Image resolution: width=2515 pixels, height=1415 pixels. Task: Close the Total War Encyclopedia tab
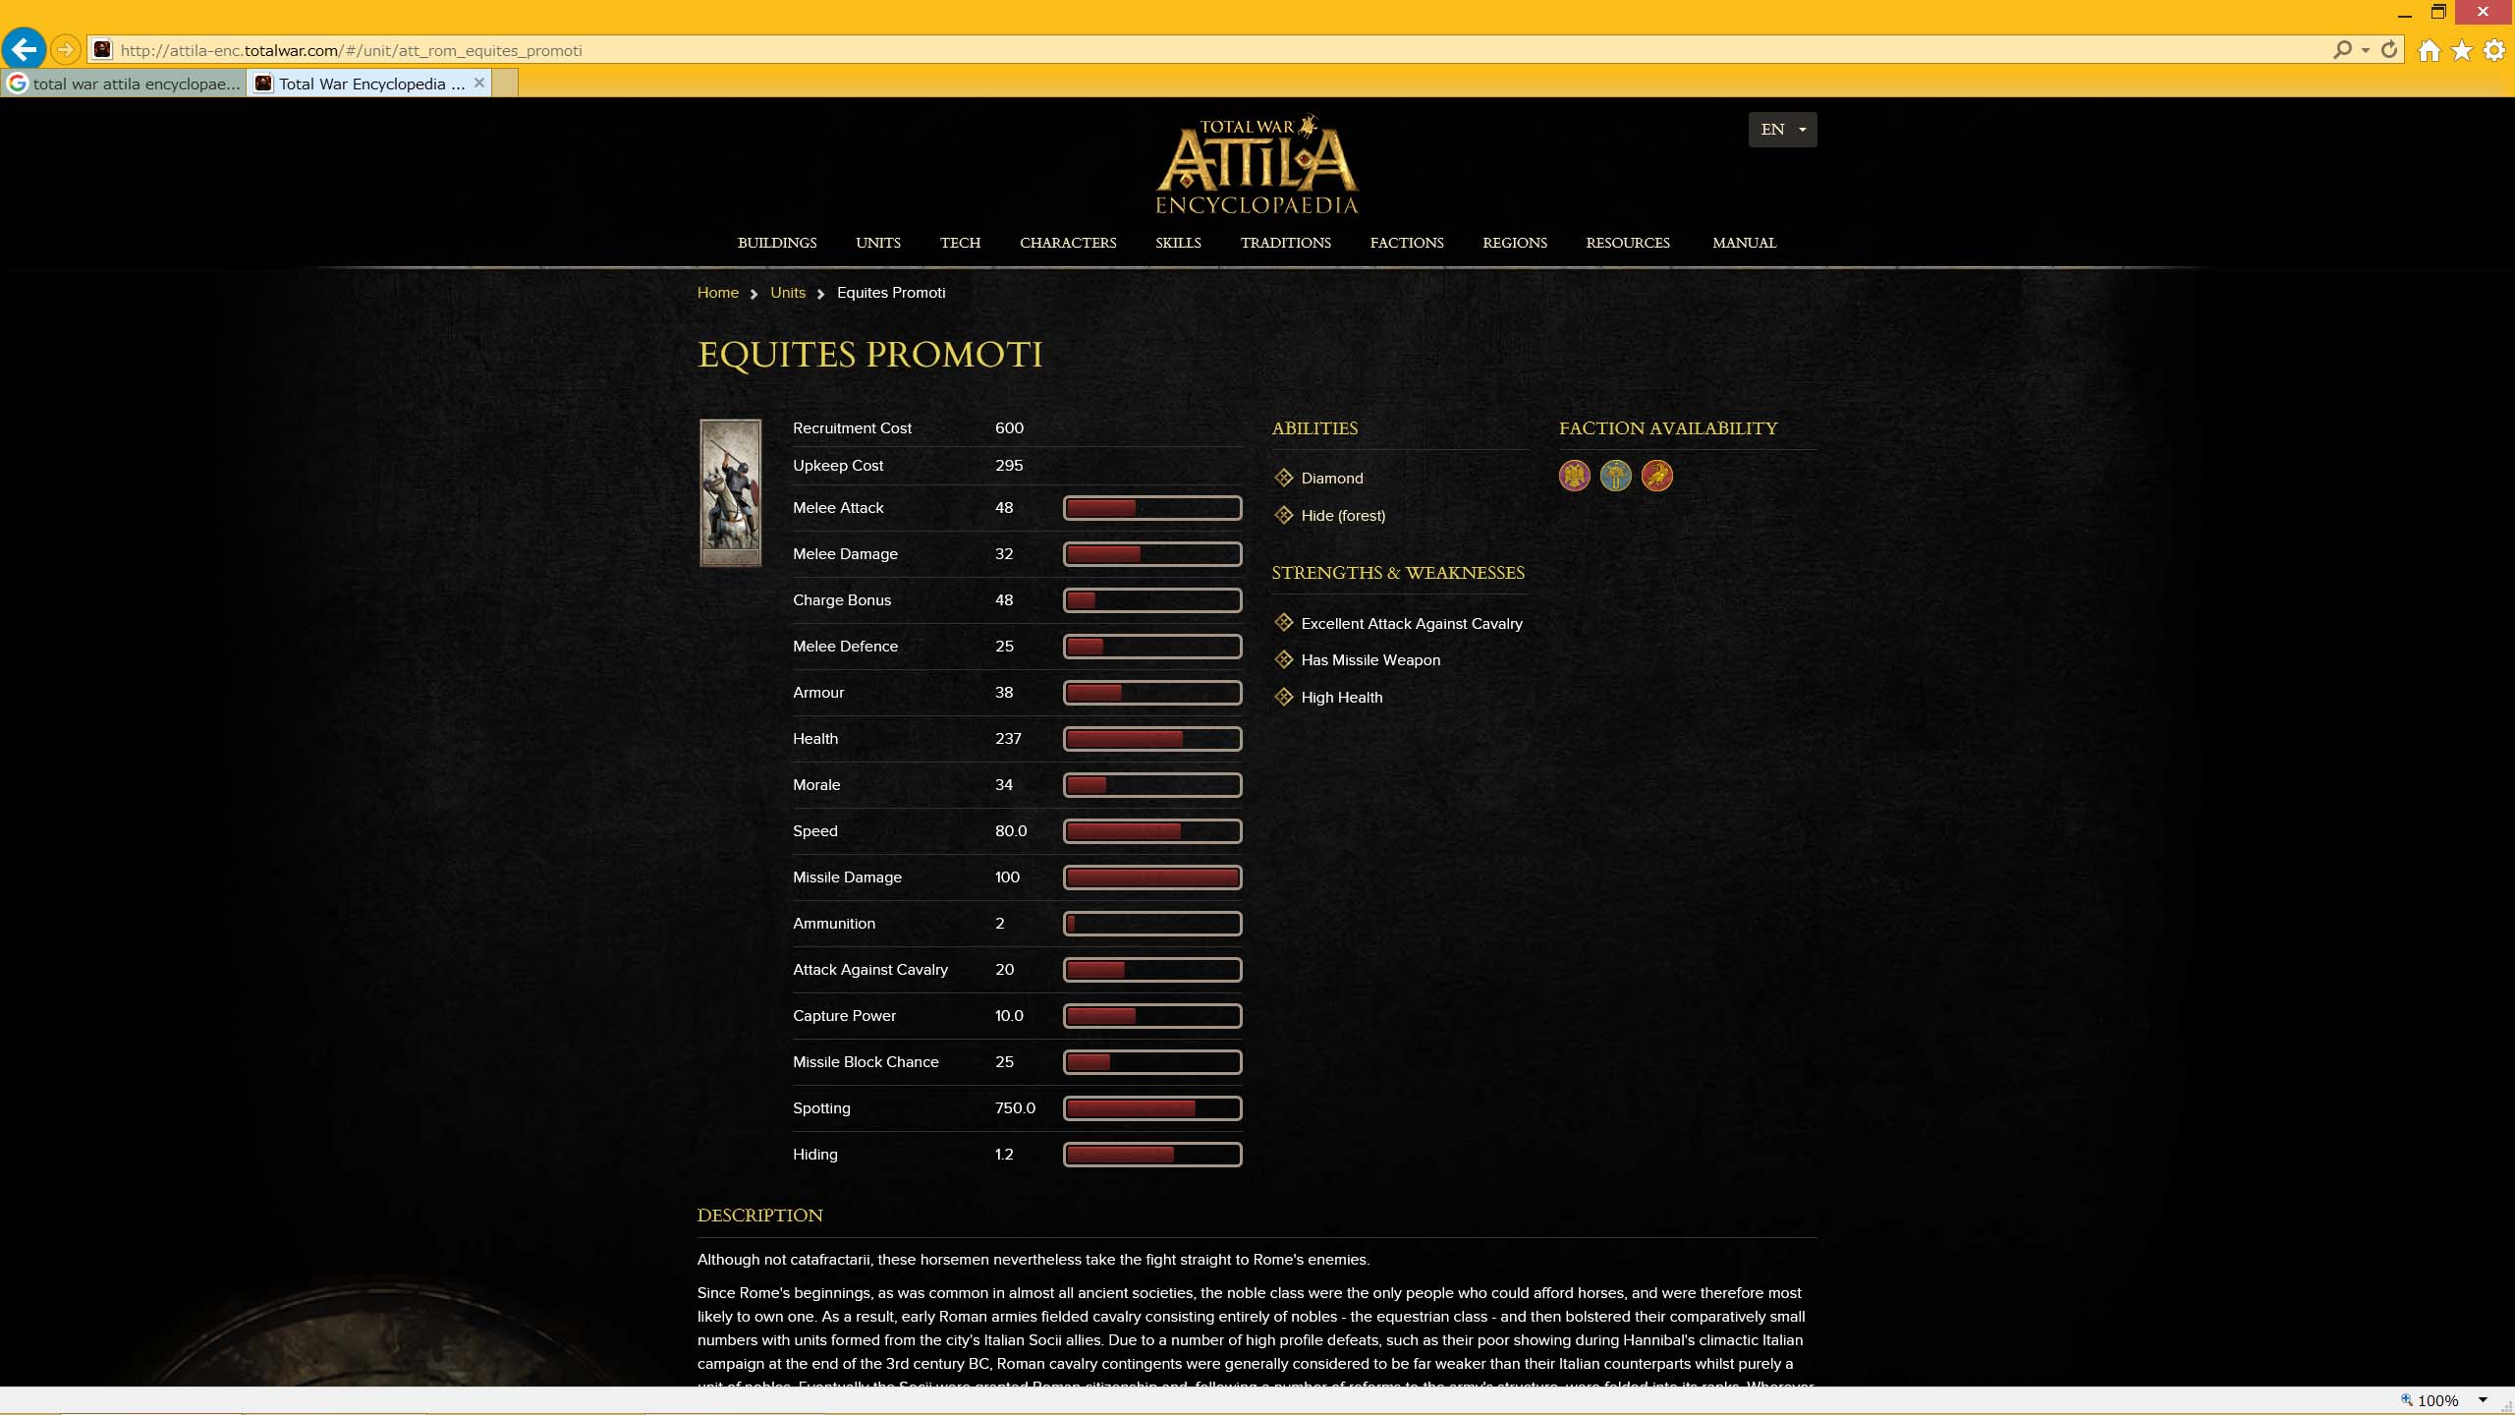pos(479,83)
